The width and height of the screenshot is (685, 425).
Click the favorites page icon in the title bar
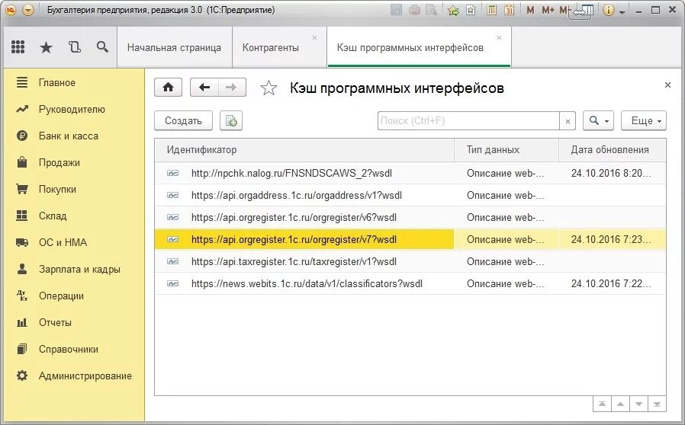[x=471, y=10]
